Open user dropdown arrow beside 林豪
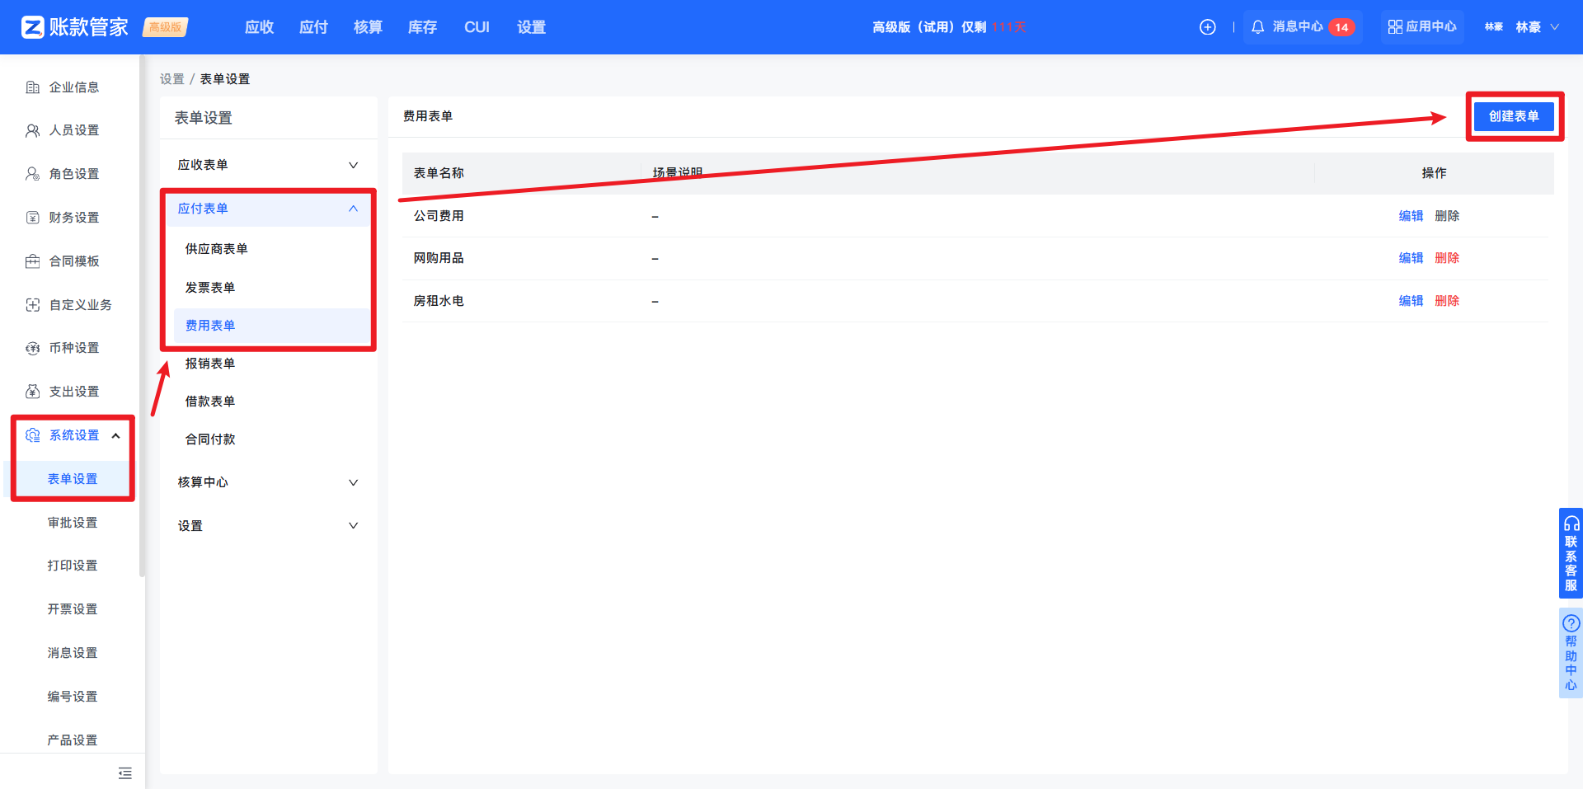The image size is (1583, 789). click(x=1555, y=27)
